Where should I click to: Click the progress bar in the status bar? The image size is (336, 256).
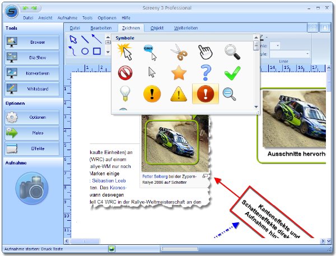point(180,249)
